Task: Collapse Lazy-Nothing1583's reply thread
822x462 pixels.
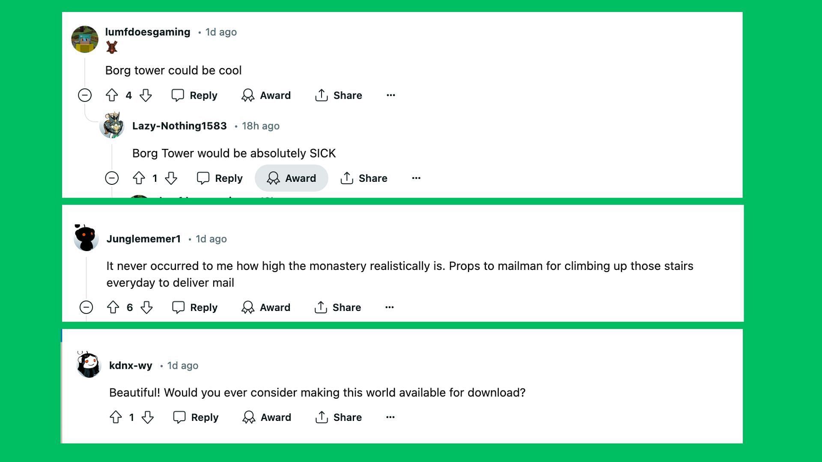Action: (112, 178)
